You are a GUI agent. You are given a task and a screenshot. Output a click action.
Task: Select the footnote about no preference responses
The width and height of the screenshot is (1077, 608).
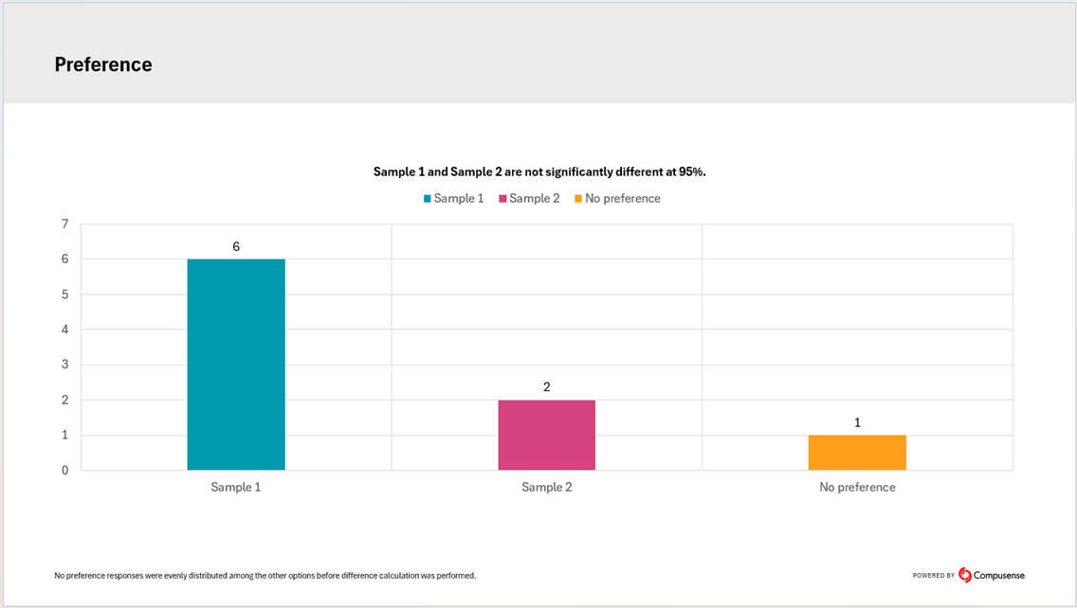(x=265, y=576)
